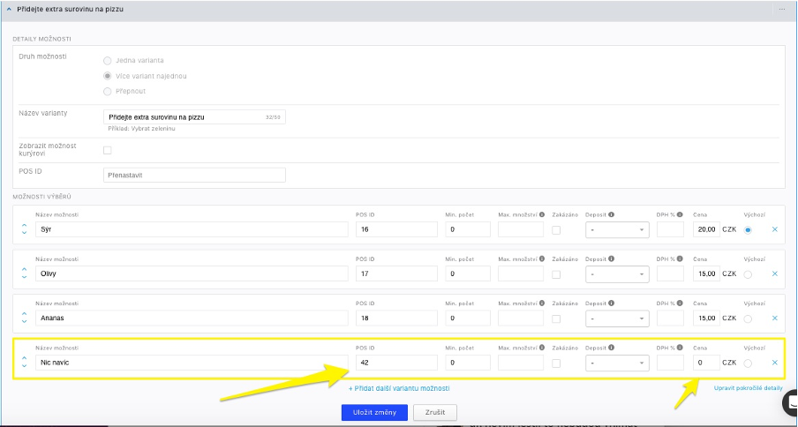The image size is (798, 427).
Task: Click the Min. počet field for Olivy
Action: coord(468,273)
